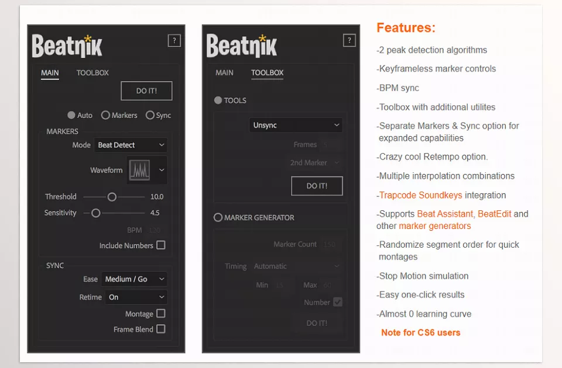
Task: Click the Marker Count value field
Action: (x=330, y=244)
